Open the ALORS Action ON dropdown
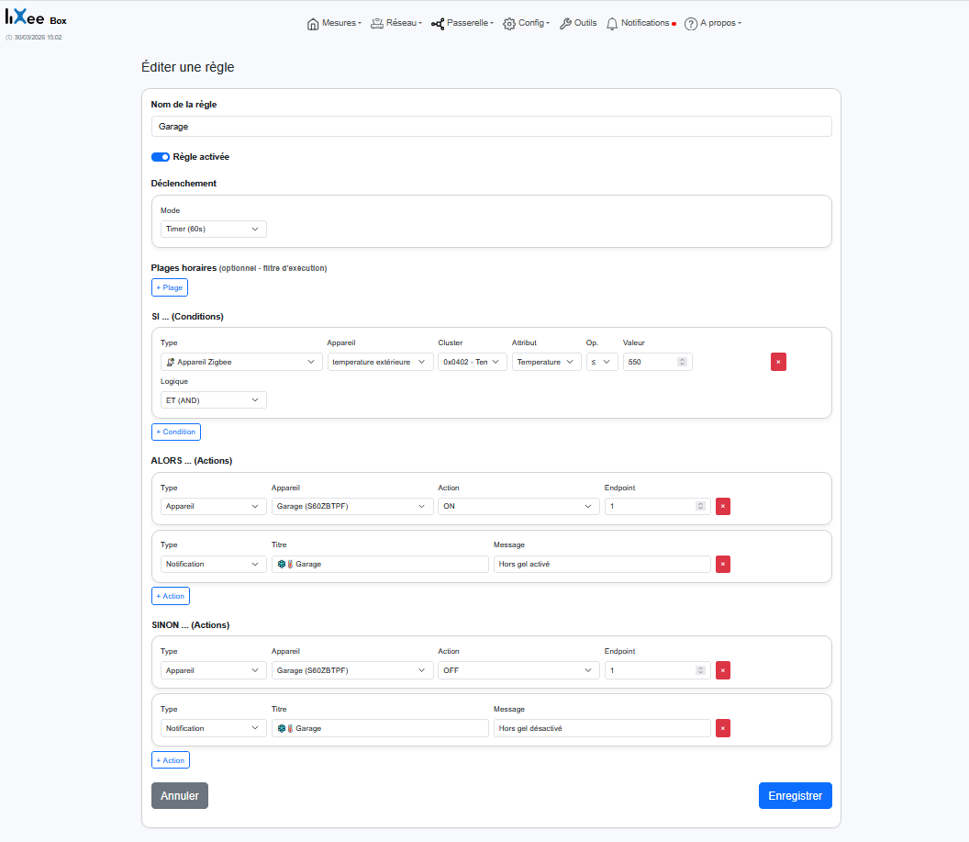 (x=518, y=506)
